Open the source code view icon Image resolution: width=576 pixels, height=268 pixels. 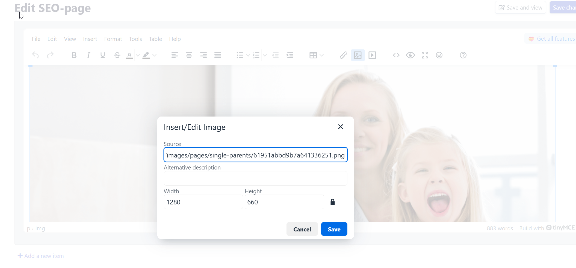click(x=396, y=55)
